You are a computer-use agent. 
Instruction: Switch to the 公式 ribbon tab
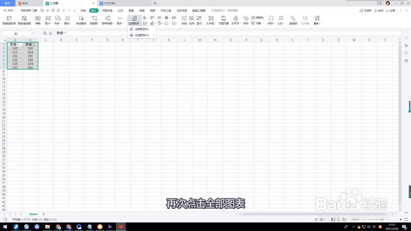tap(120, 11)
